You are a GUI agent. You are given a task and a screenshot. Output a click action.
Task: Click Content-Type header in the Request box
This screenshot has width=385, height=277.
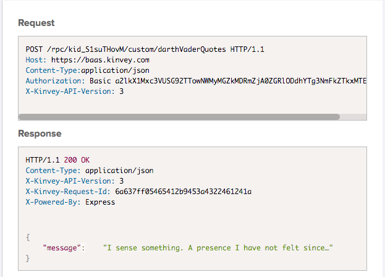click(51, 70)
